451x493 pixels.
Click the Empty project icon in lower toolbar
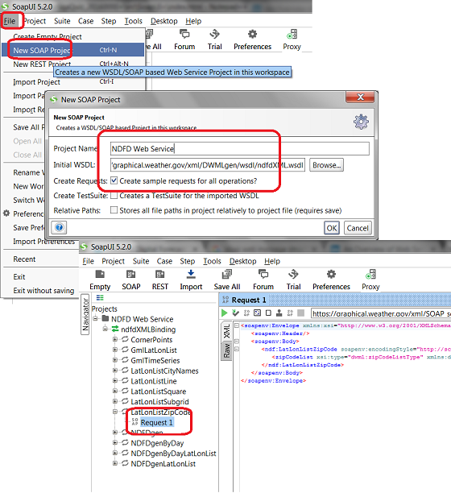[x=100, y=274]
